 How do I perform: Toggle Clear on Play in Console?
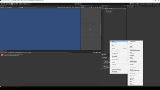11,52
